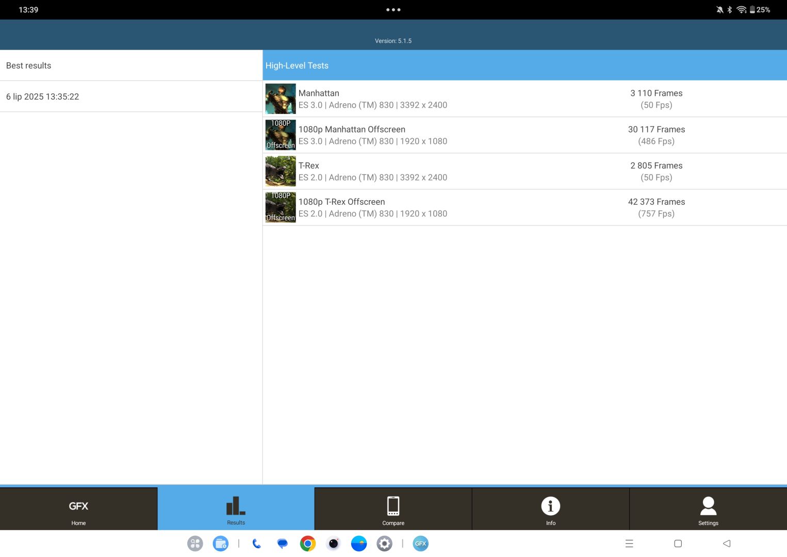
Task: Tap the 13:39 clock
Action: [28, 10]
